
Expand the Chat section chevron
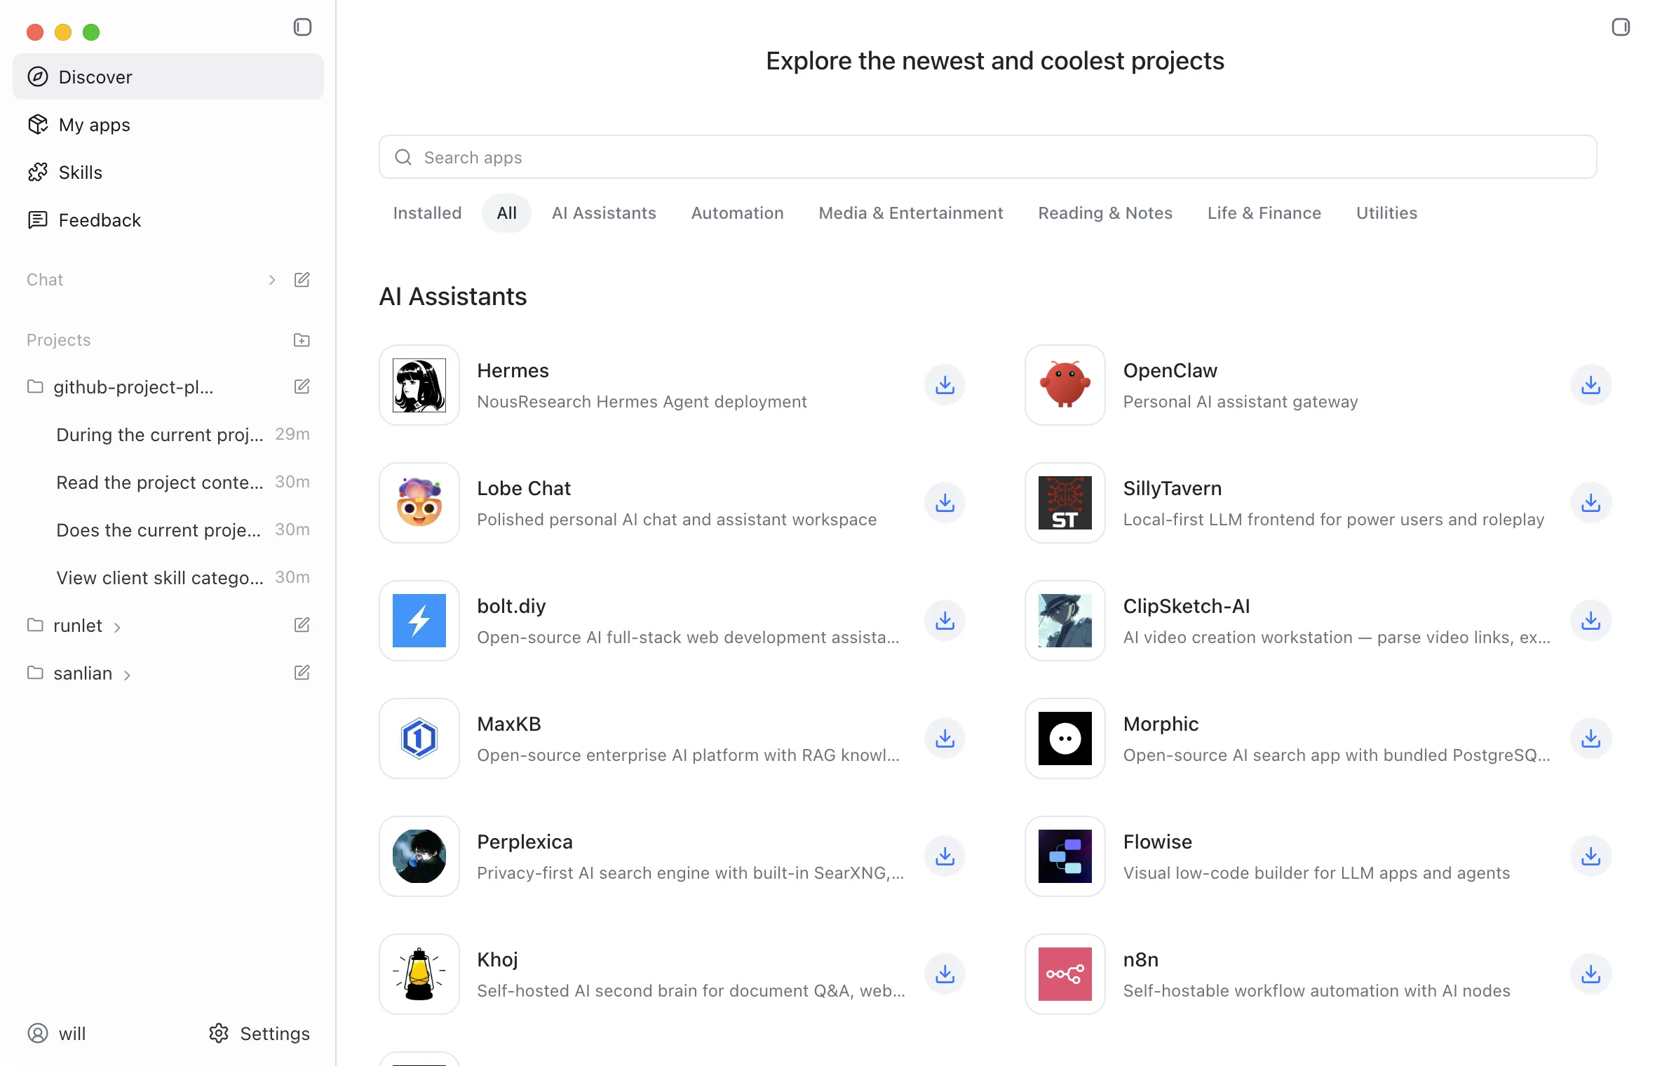click(x=272, y=280)
